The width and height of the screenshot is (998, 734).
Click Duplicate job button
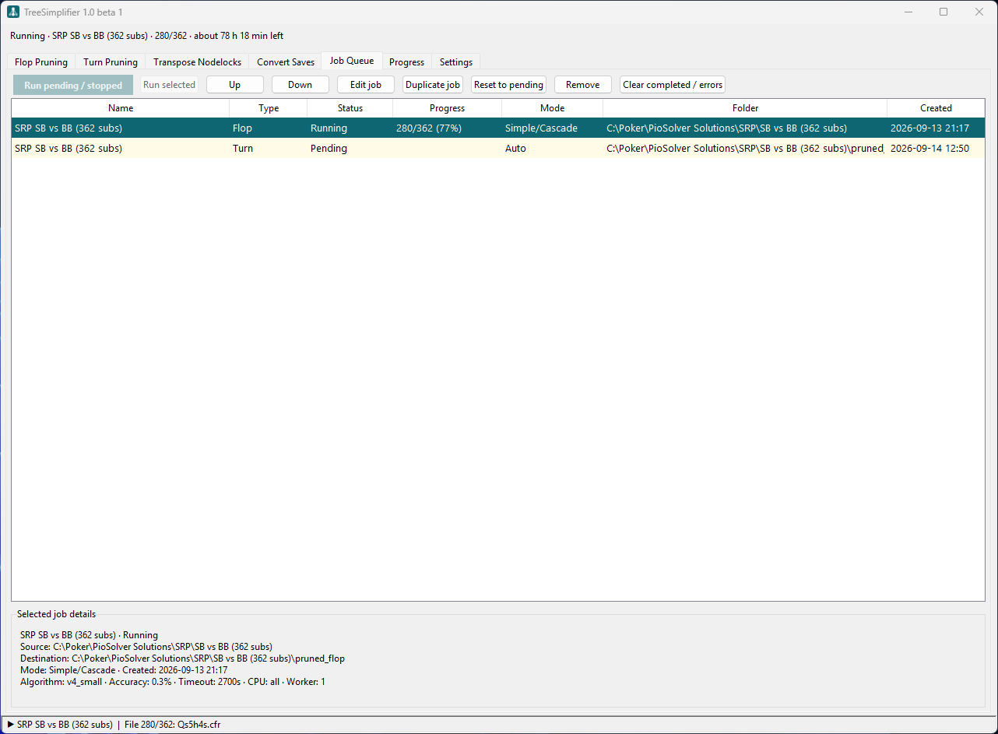(433, 85)
